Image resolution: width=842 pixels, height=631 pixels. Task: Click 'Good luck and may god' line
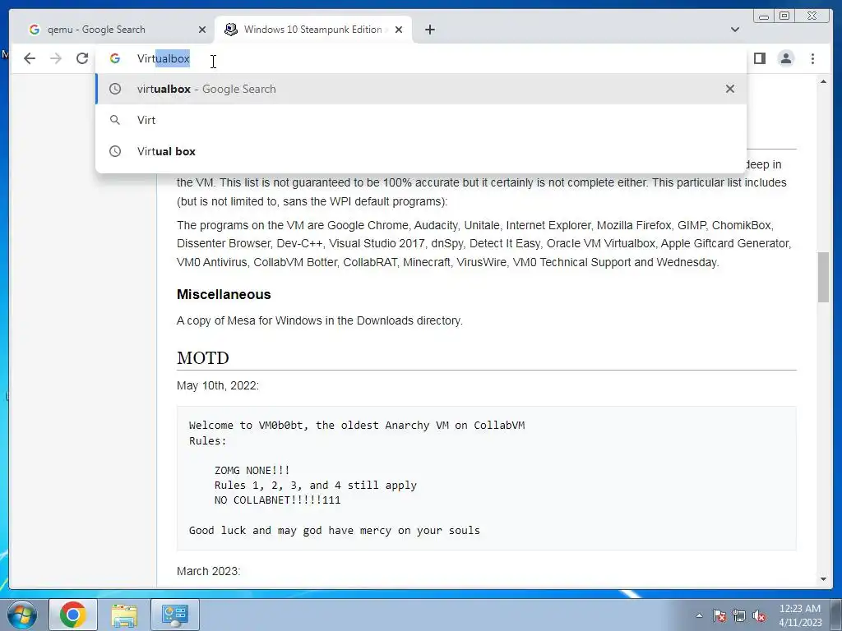click(335, 531)
